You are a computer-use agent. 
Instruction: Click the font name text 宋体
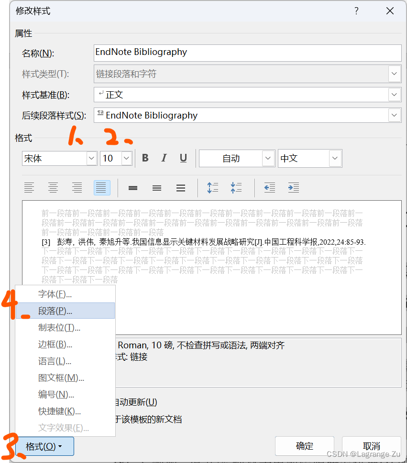[x=33, y=158]
